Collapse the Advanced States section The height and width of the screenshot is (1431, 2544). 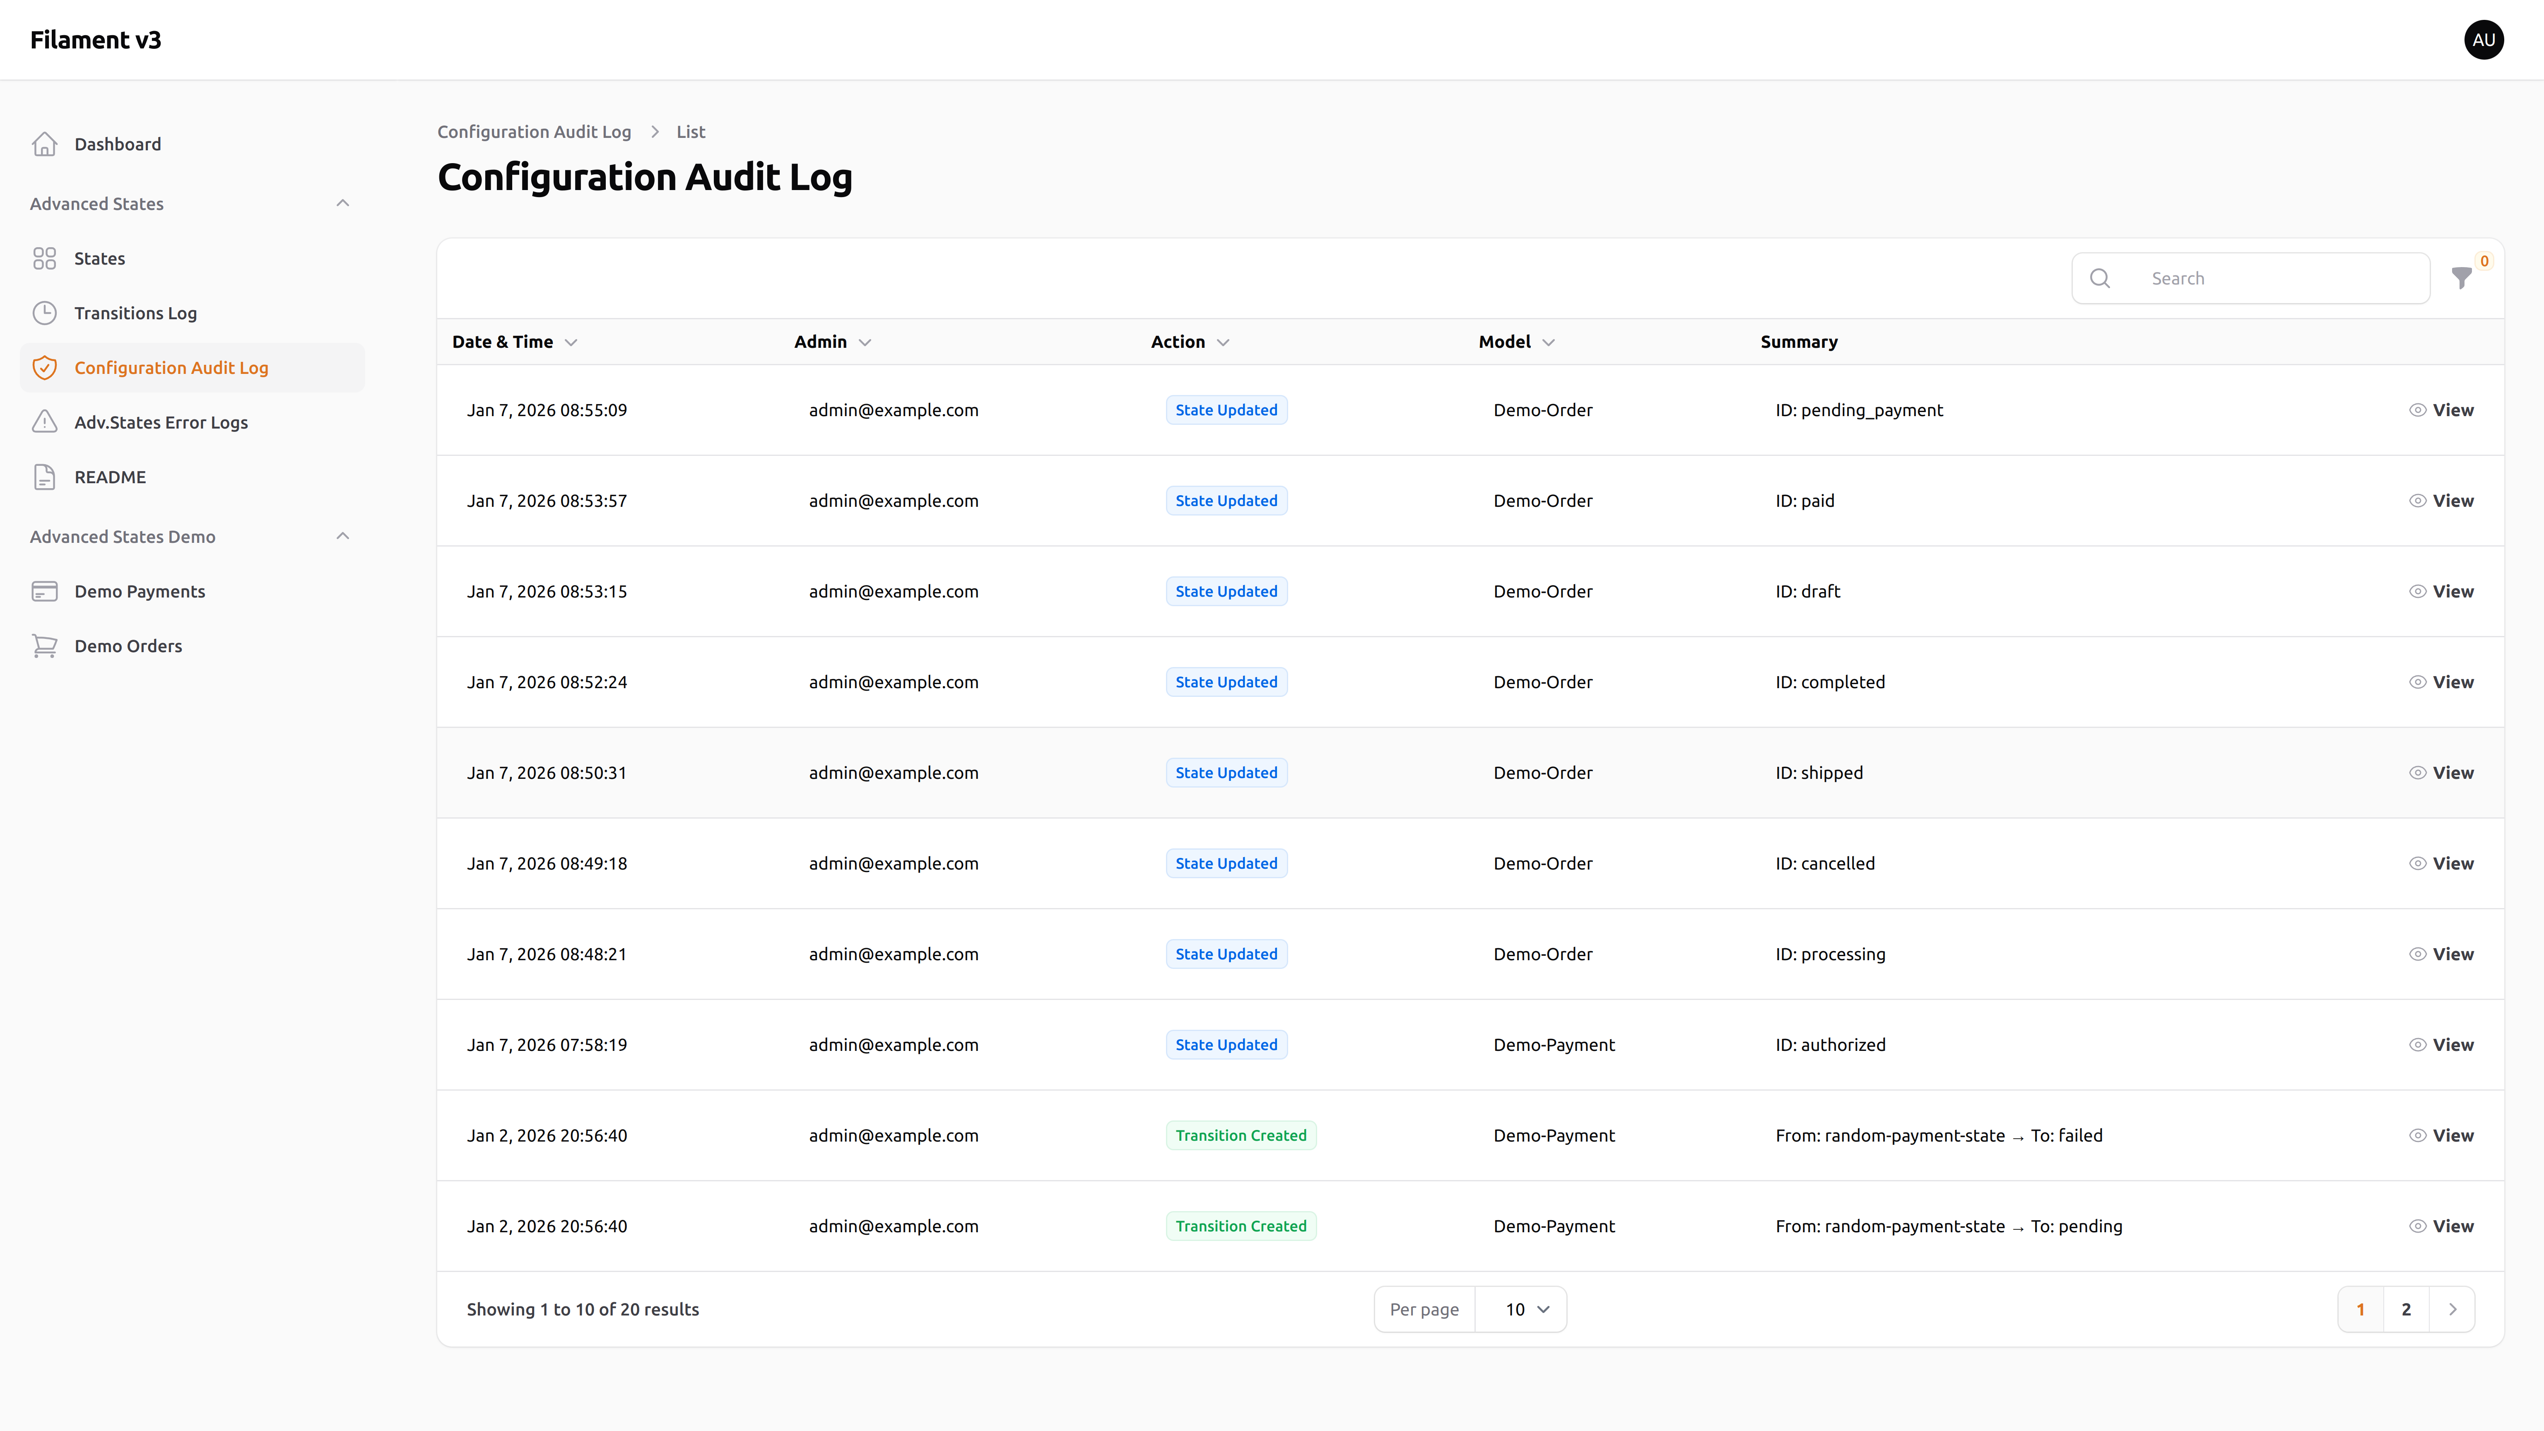tap(343, 202)
